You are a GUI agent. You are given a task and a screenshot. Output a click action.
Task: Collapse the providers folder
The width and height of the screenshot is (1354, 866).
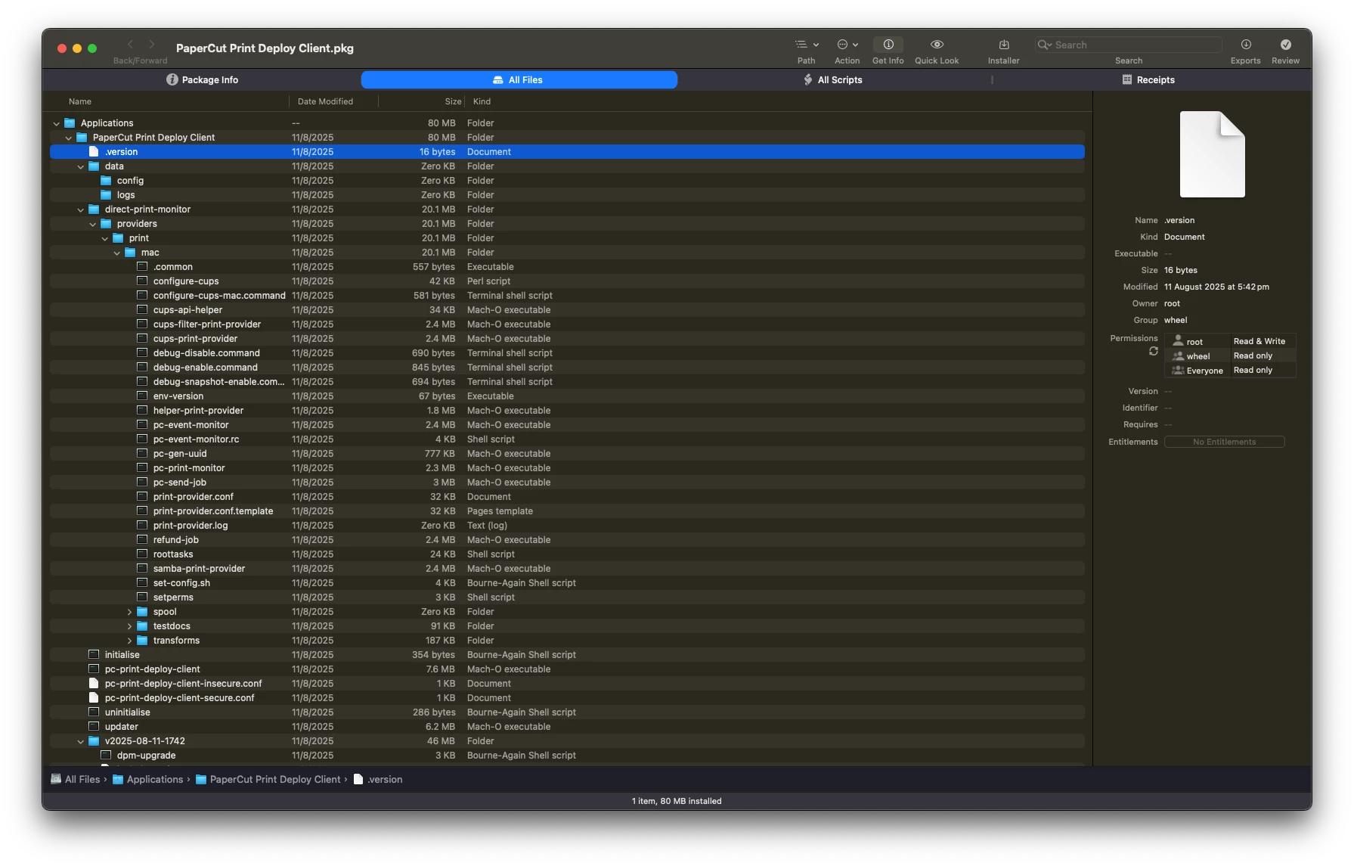pyautogui.click(x=92, y=224)
